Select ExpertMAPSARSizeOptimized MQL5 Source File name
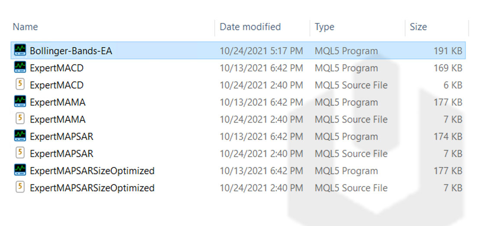480x226 pixels. (x=92, y=188)
